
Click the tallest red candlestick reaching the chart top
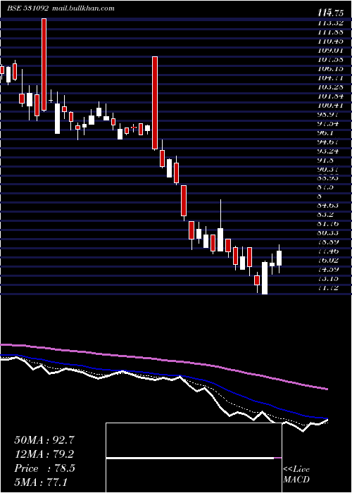(x=44, y=65)
